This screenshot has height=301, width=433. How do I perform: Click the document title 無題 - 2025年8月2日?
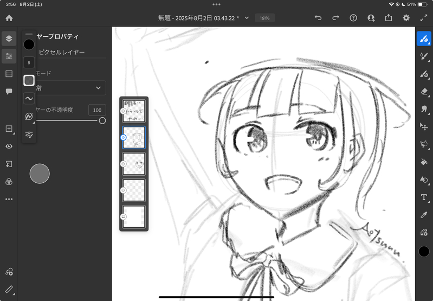(198, 18)
